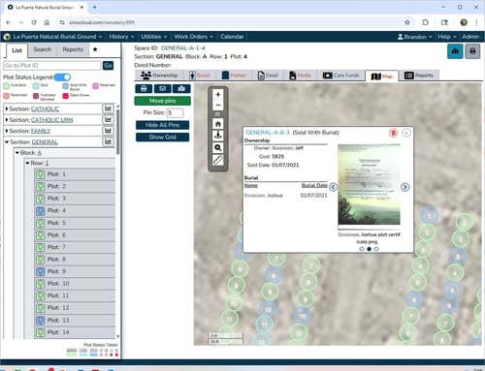This screenshot has height=371, width=485.
Task: Delete popup record with red trash icon
Action: coord(393,133)
